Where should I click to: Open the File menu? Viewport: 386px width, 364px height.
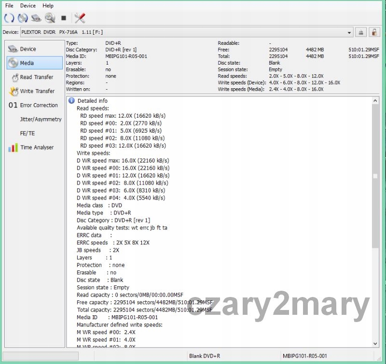click(9, 6)
